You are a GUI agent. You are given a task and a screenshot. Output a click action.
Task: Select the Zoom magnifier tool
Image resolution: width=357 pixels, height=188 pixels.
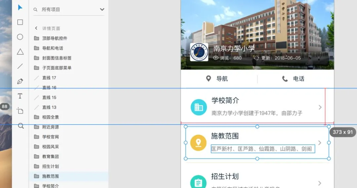tap(21, 126)
